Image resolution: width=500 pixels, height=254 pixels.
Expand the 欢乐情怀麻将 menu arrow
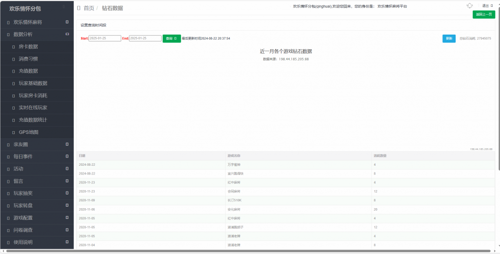[x=67, y=22]
